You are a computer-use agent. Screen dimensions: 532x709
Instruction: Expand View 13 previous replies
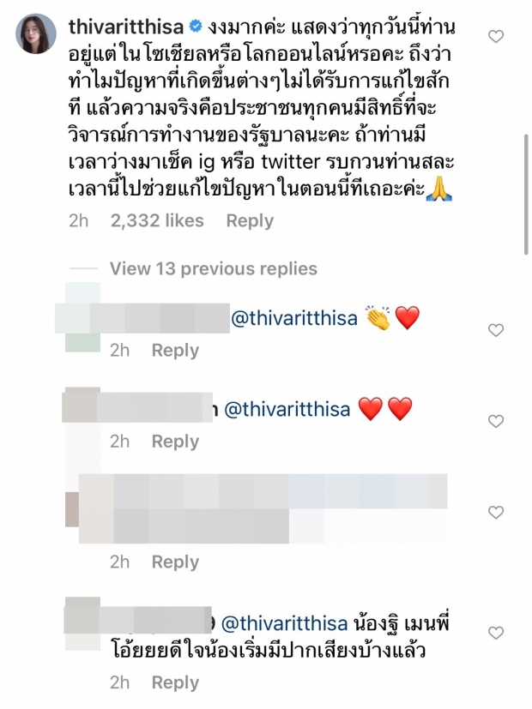214,268
